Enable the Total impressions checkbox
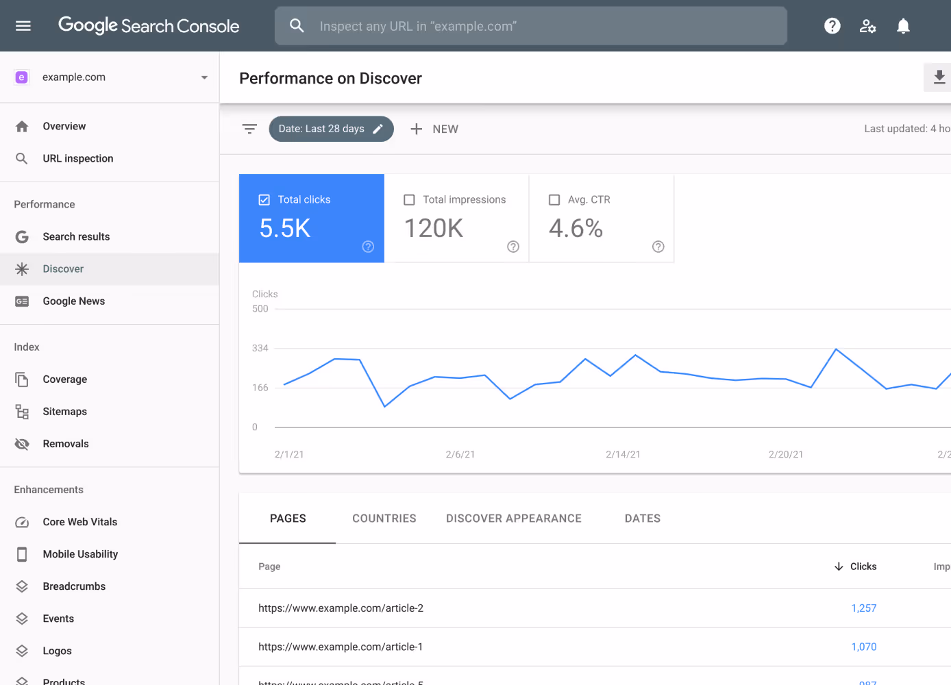951x685 pixels. point(409,200)
